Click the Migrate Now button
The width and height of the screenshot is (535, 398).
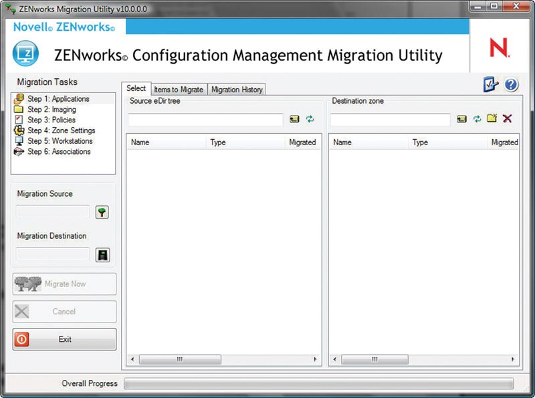click(x=64, y=284)
